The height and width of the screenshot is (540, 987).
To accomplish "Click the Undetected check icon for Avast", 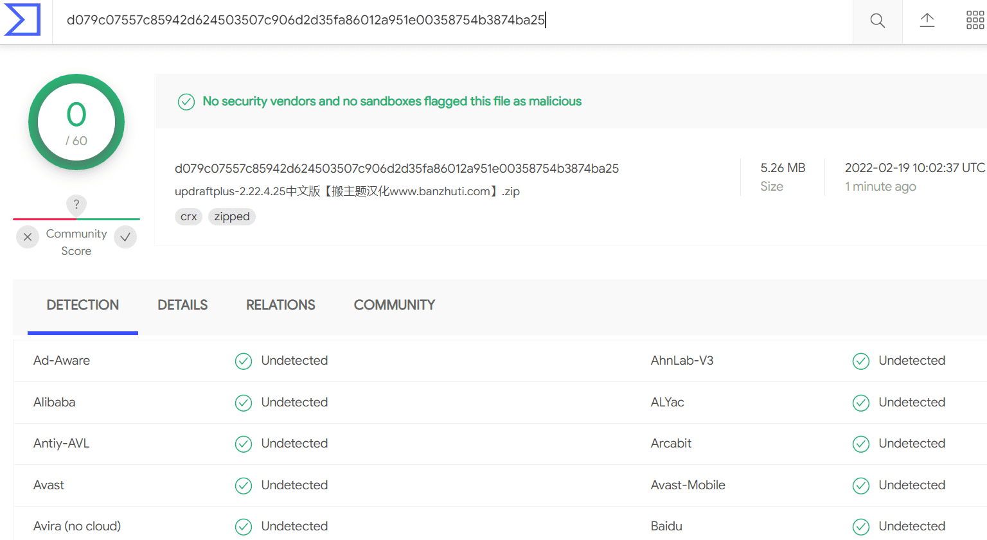I will [x=244, y=486].
